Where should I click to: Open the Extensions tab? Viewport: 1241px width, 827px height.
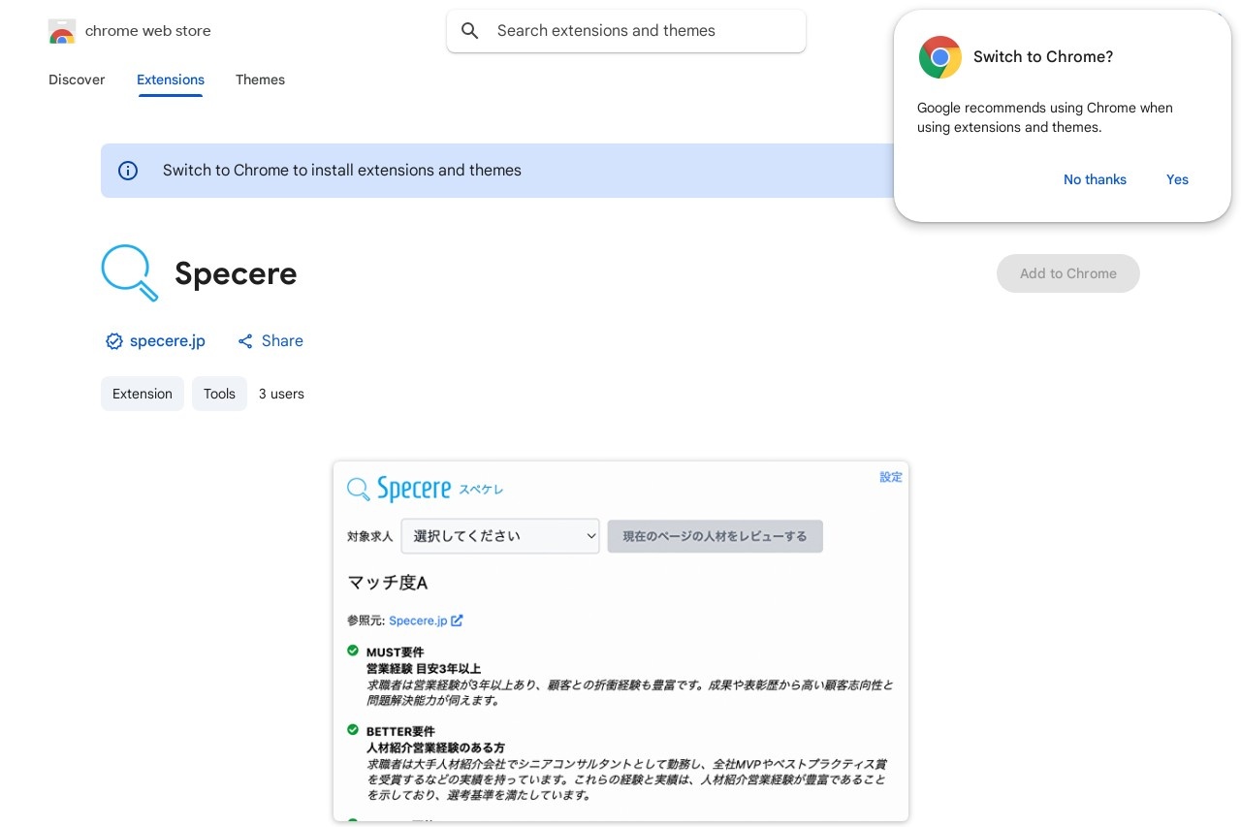click(171, 80)
